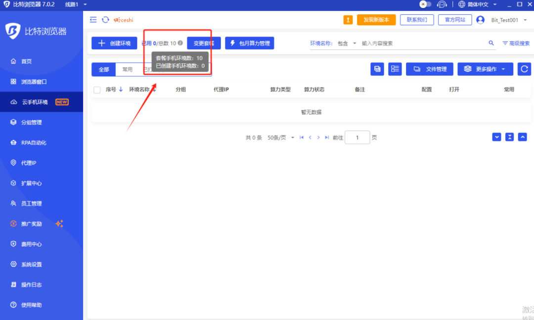534x320 pixels.
Task: Select the card view icon above the list
Action: [x=377, y=69]
